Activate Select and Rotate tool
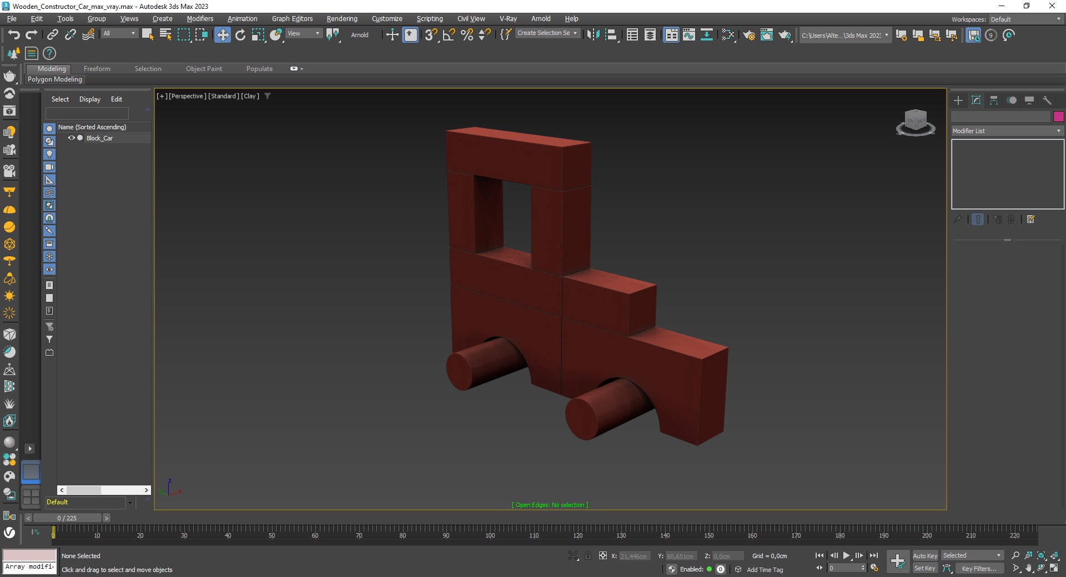 coord(240,35)
